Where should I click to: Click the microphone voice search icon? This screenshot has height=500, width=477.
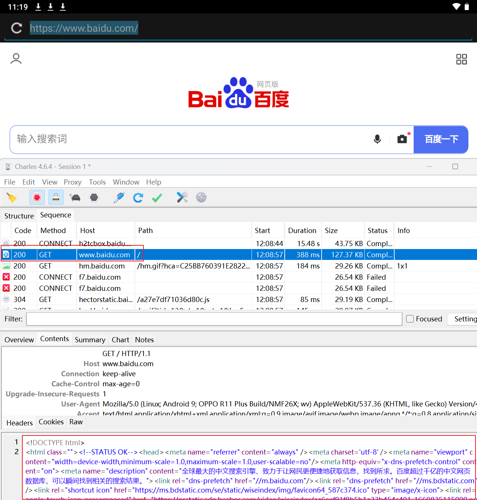pos(377,139)
